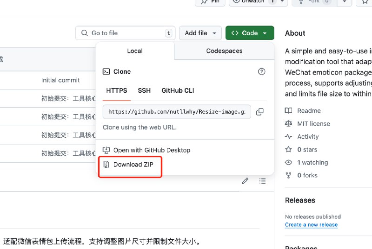Click the eye icon beside 1 watching

pyautogui.click(x=288, y=162)
